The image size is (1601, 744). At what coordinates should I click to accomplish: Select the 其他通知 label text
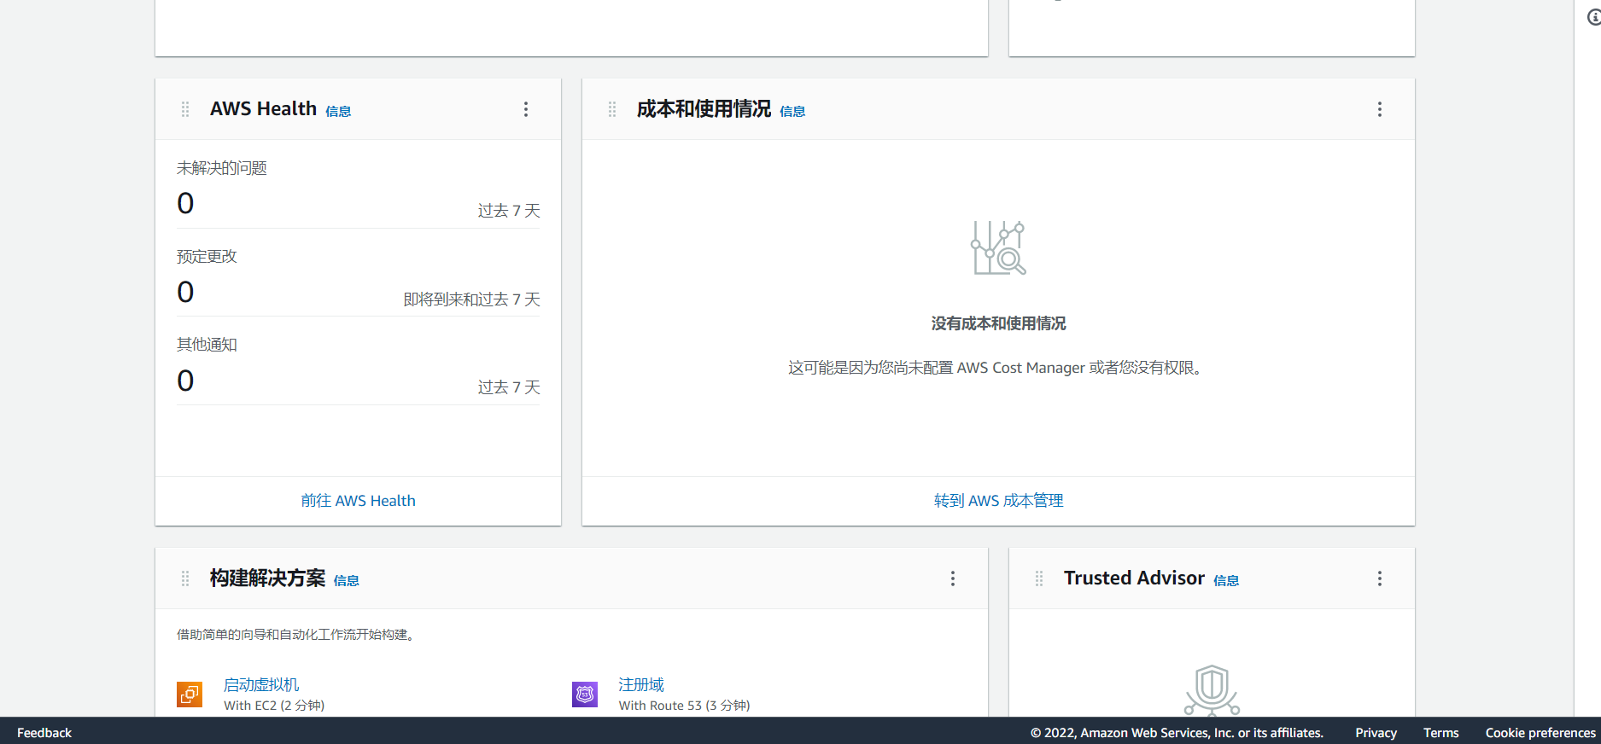click(x=207, y=345)
